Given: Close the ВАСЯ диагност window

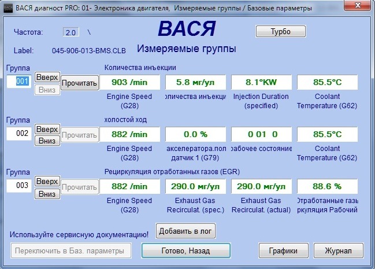Looking at the screenshot, I should pyautogui.click(x=358, y=6).
